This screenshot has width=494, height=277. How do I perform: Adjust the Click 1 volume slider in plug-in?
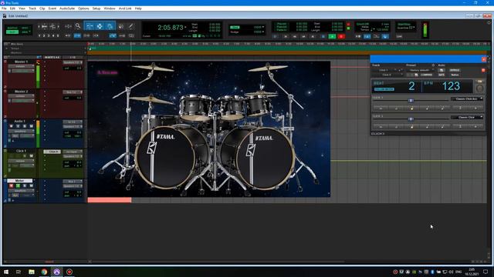coord(411,101)
